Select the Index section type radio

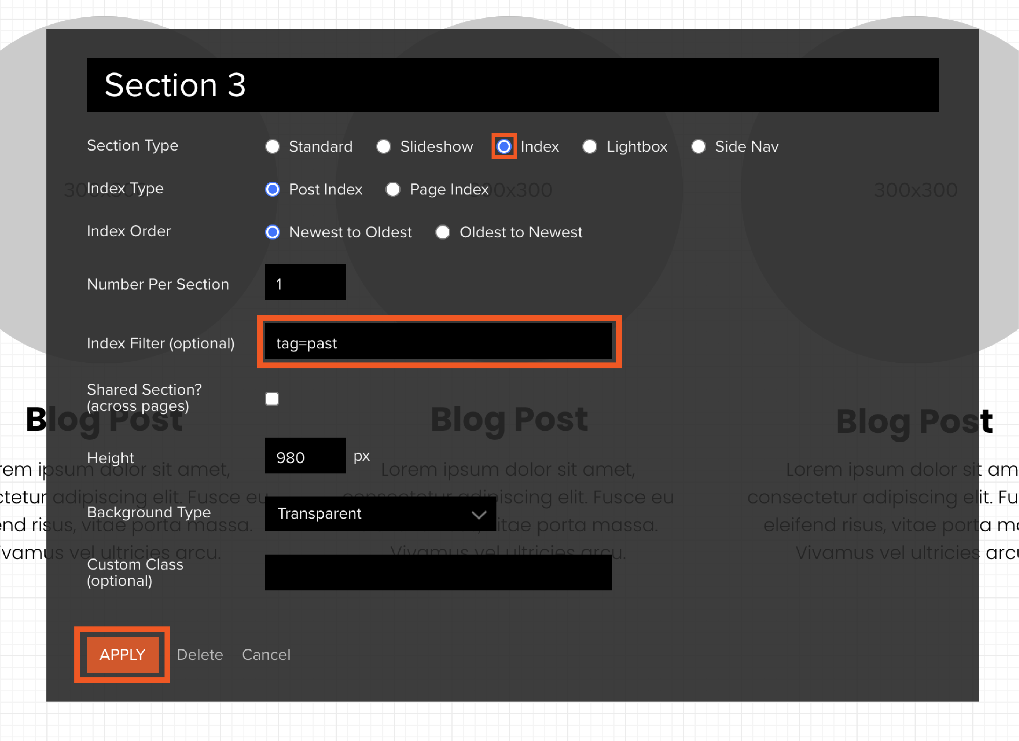(x=504, y=146)
